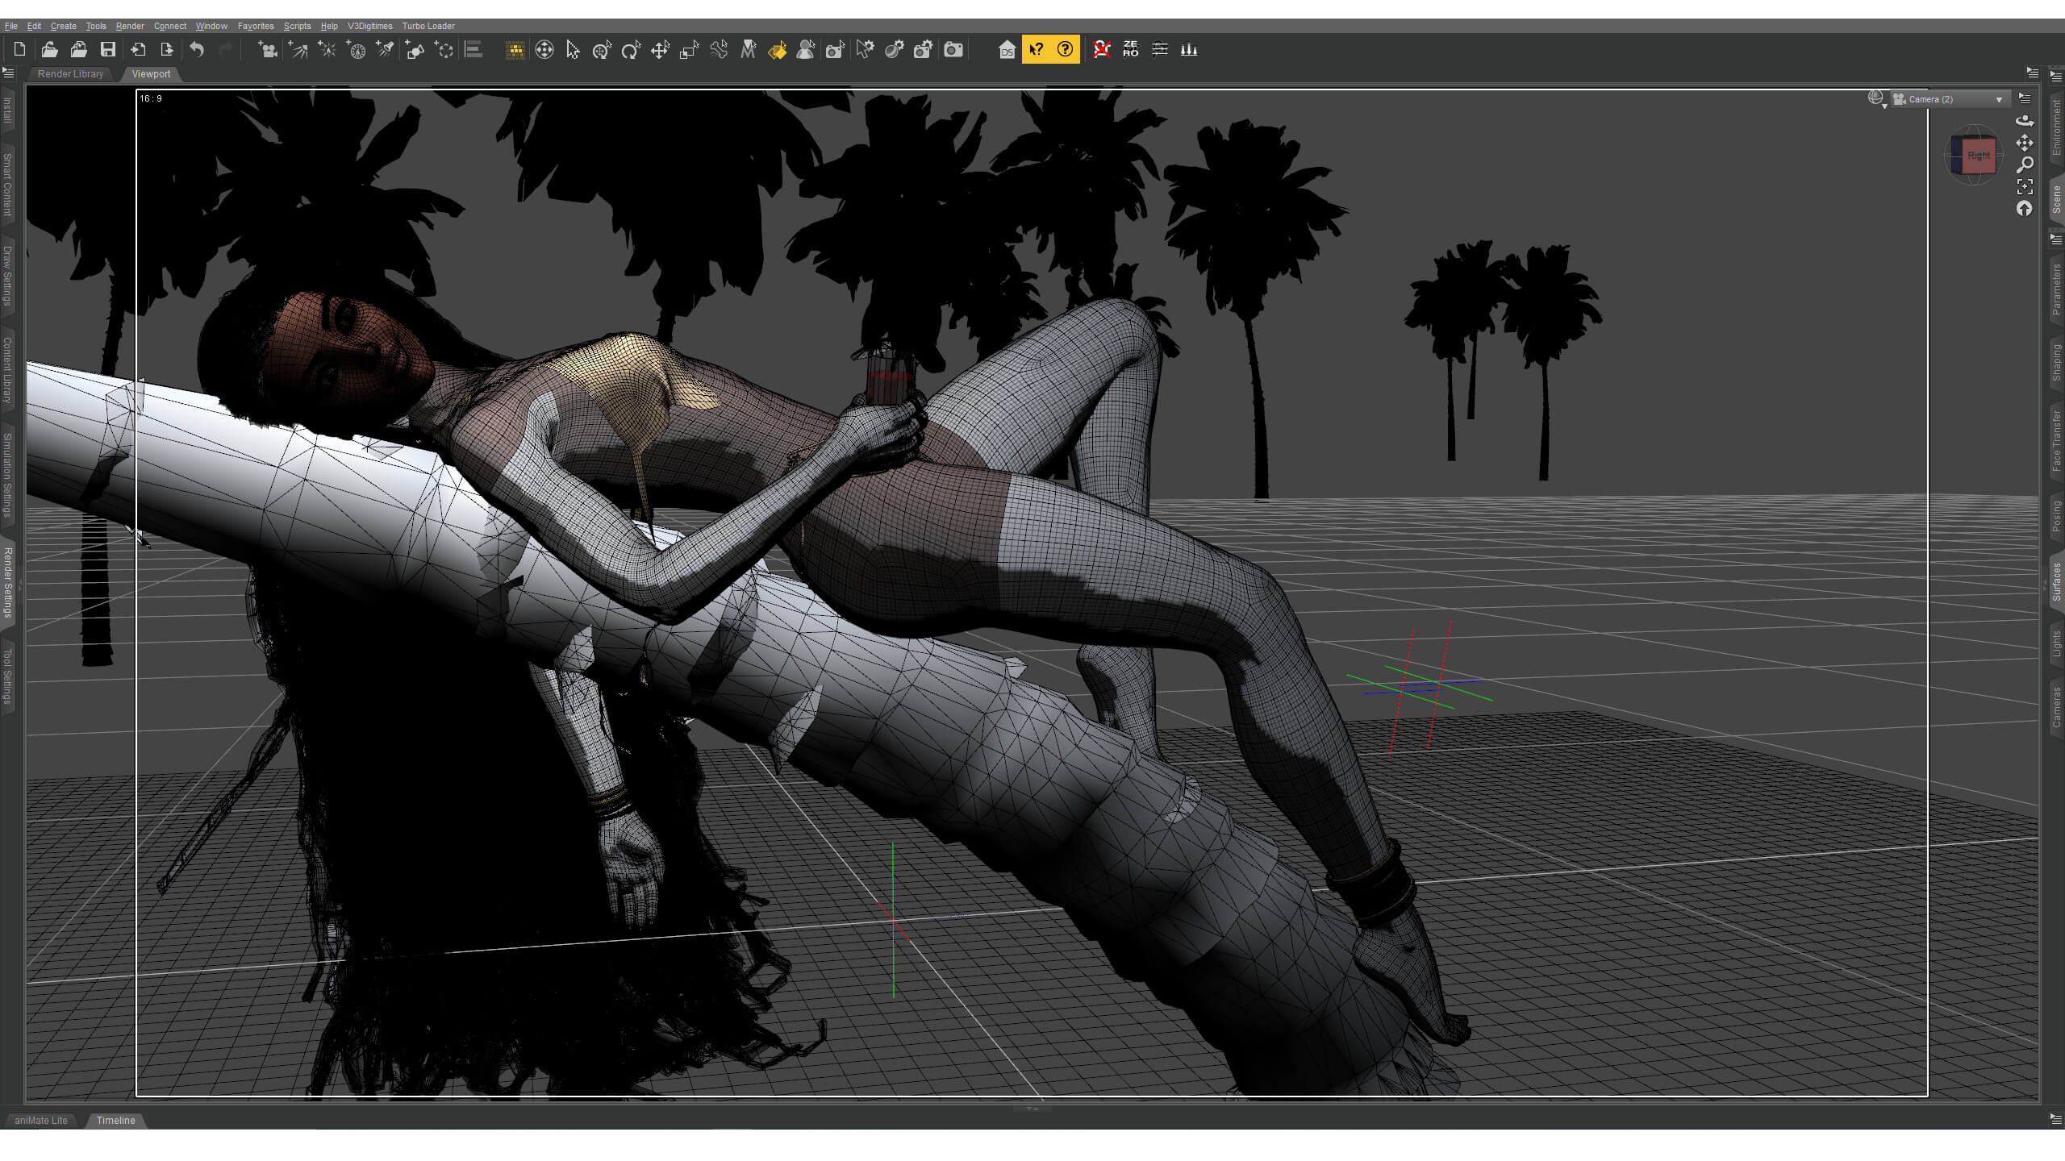Open the Camera (2) view dropdown
This screenshot has width=2065, height=1161.
click(1949, 99)
